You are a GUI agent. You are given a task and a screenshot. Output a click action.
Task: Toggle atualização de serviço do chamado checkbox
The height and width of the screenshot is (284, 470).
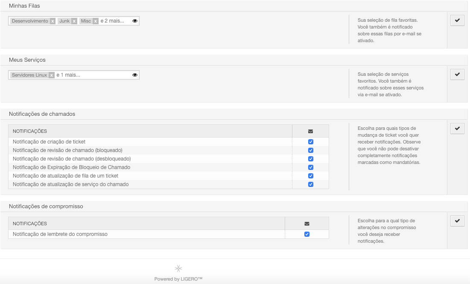pyautogui.click(x=310, y=184)
